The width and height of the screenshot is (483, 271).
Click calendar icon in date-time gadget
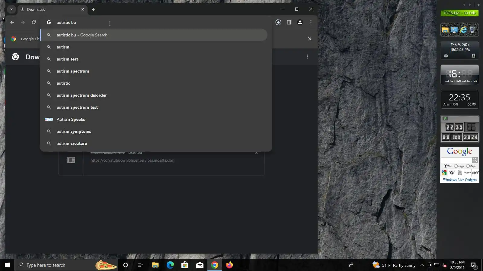473,56
